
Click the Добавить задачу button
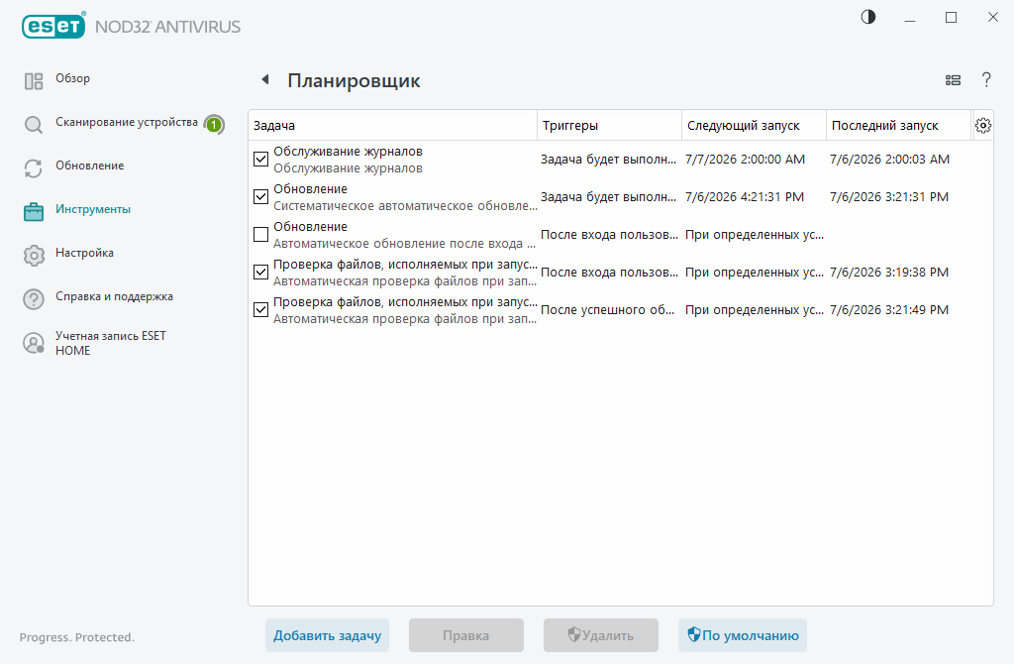[x=327, y=635]
